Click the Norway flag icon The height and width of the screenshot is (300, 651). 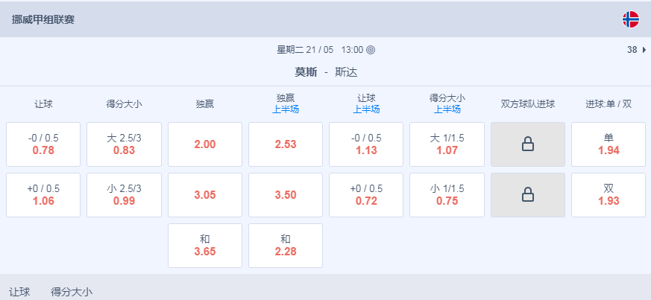(x=630, y=19)
